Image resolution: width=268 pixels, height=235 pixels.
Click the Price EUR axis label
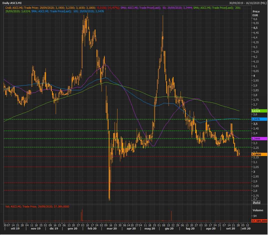tap(256, 13)
